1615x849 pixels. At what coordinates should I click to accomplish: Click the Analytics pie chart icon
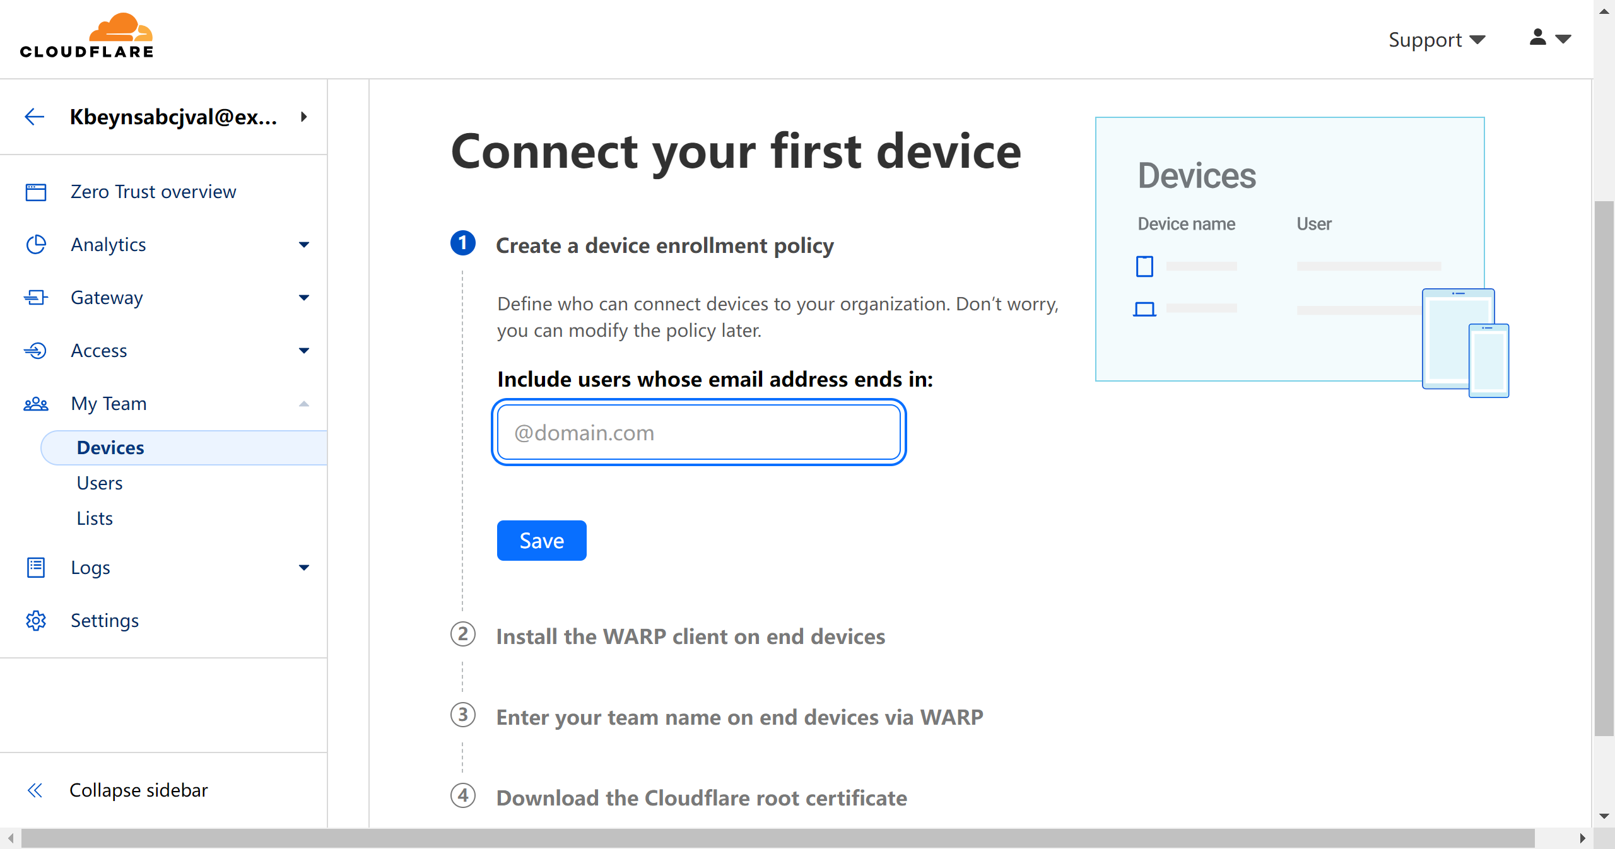[36, 245]
